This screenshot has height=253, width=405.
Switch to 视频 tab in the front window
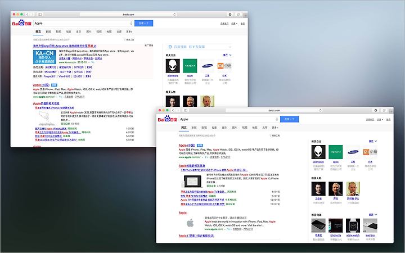click(245, 128)
